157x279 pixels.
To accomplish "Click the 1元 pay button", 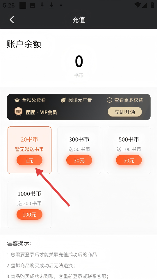I will (29, 160).
